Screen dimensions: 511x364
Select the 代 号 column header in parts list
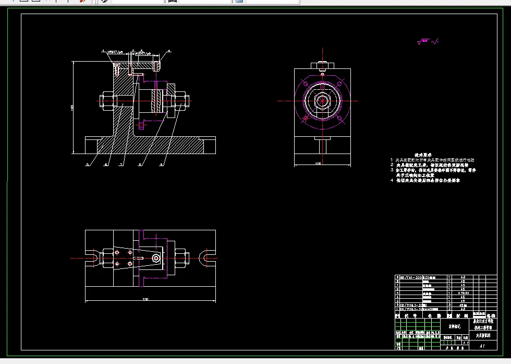pyautogui.click(x=411, y=315)
